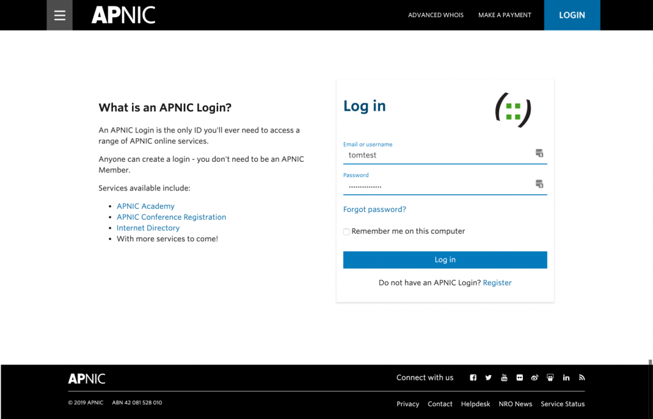Submit with the wide Log in button
Screen dimensions: 653x419
click(x=444, y=260)
